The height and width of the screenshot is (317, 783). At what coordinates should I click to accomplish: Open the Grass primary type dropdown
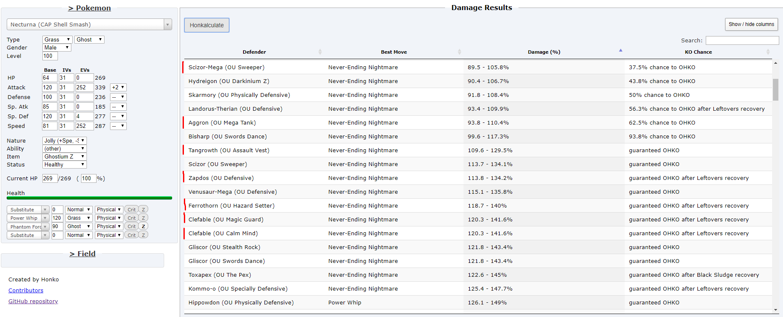click(57, 39)
